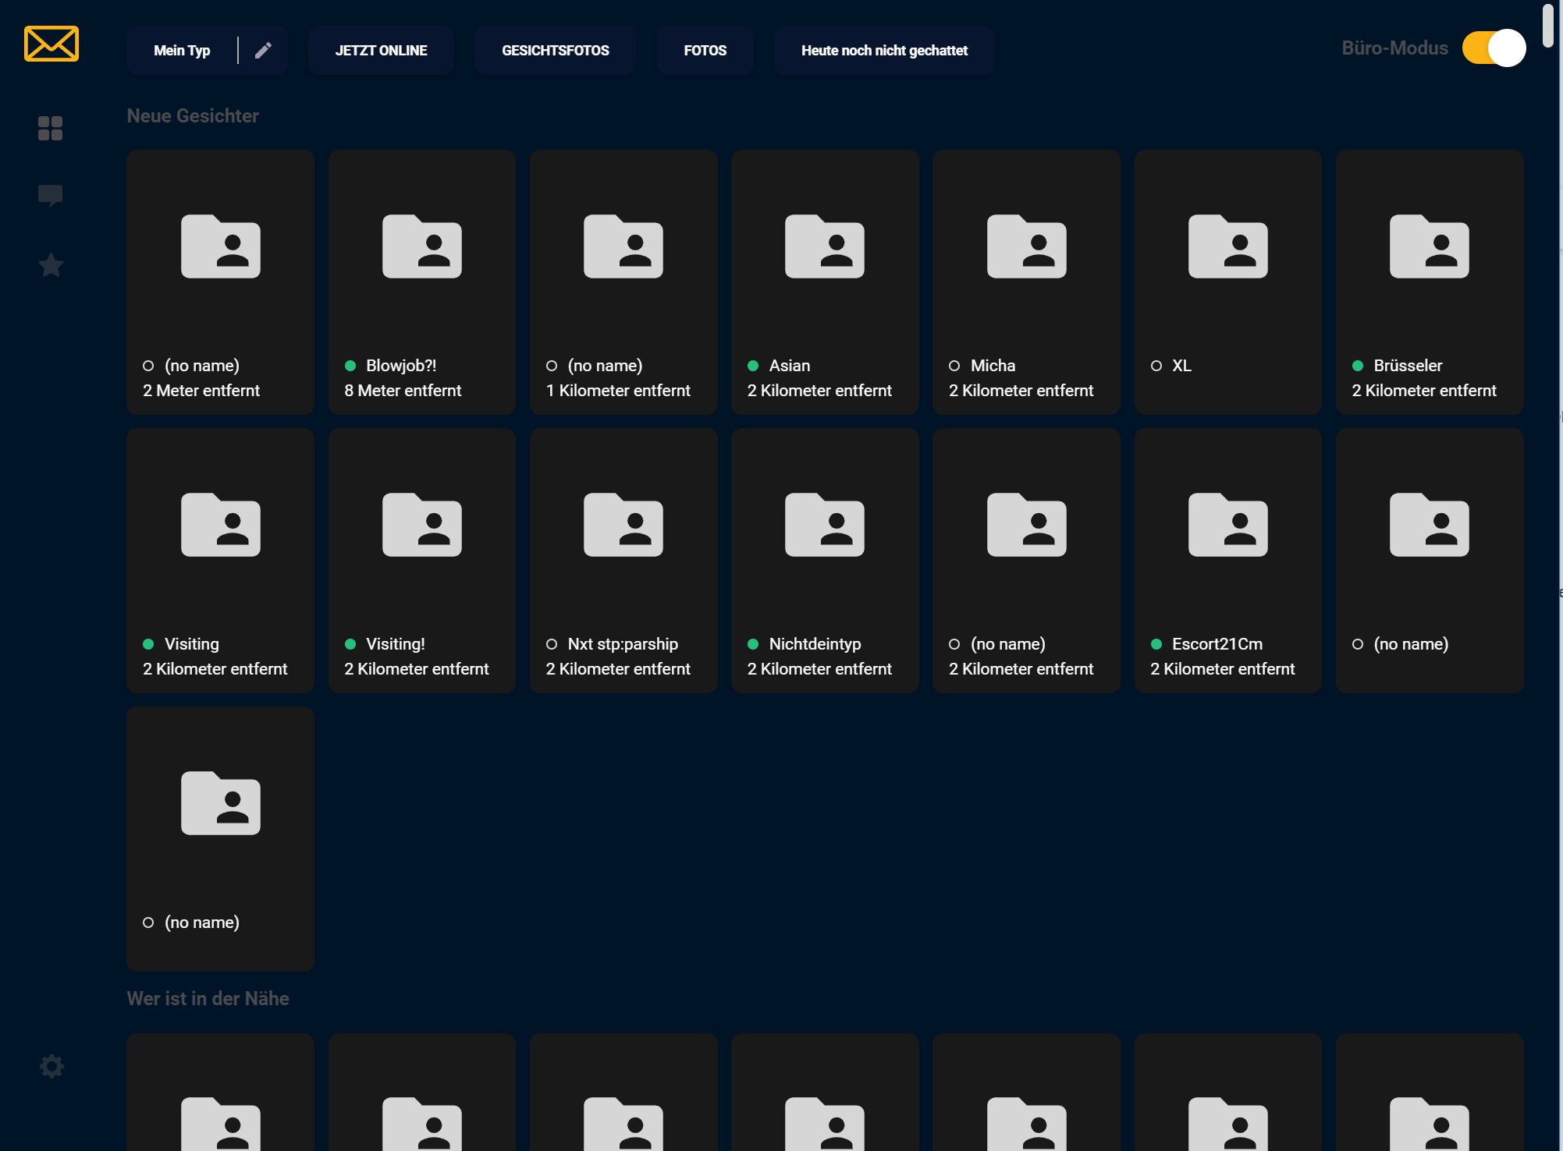Open the Escort21Cm profile card

(1227, 561)
